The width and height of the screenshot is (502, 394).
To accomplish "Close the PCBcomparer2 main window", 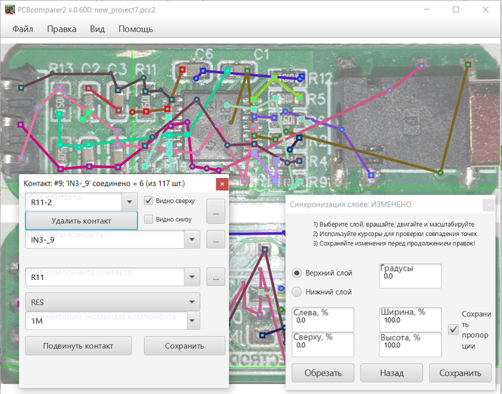I will click(x=487, y=10).
